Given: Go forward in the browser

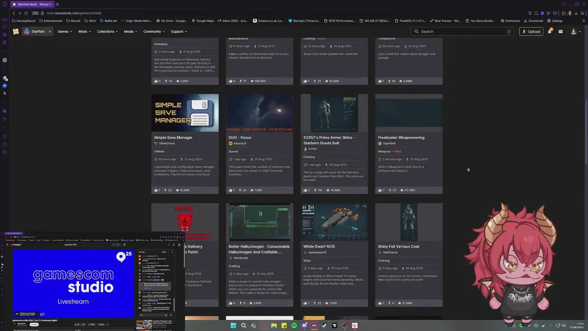Looking at the screenshot, I should (20, 13).
